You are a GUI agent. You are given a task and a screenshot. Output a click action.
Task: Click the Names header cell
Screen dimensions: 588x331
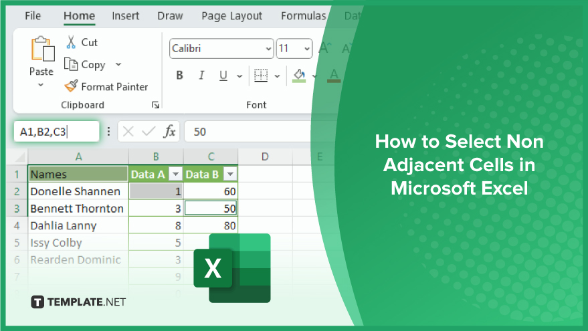pyautogui.click(x=78, y=174)
